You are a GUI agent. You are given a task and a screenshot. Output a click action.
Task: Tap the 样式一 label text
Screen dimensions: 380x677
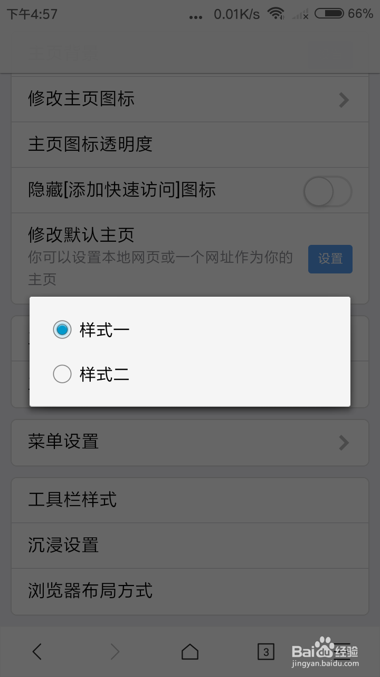pos(104,330)
